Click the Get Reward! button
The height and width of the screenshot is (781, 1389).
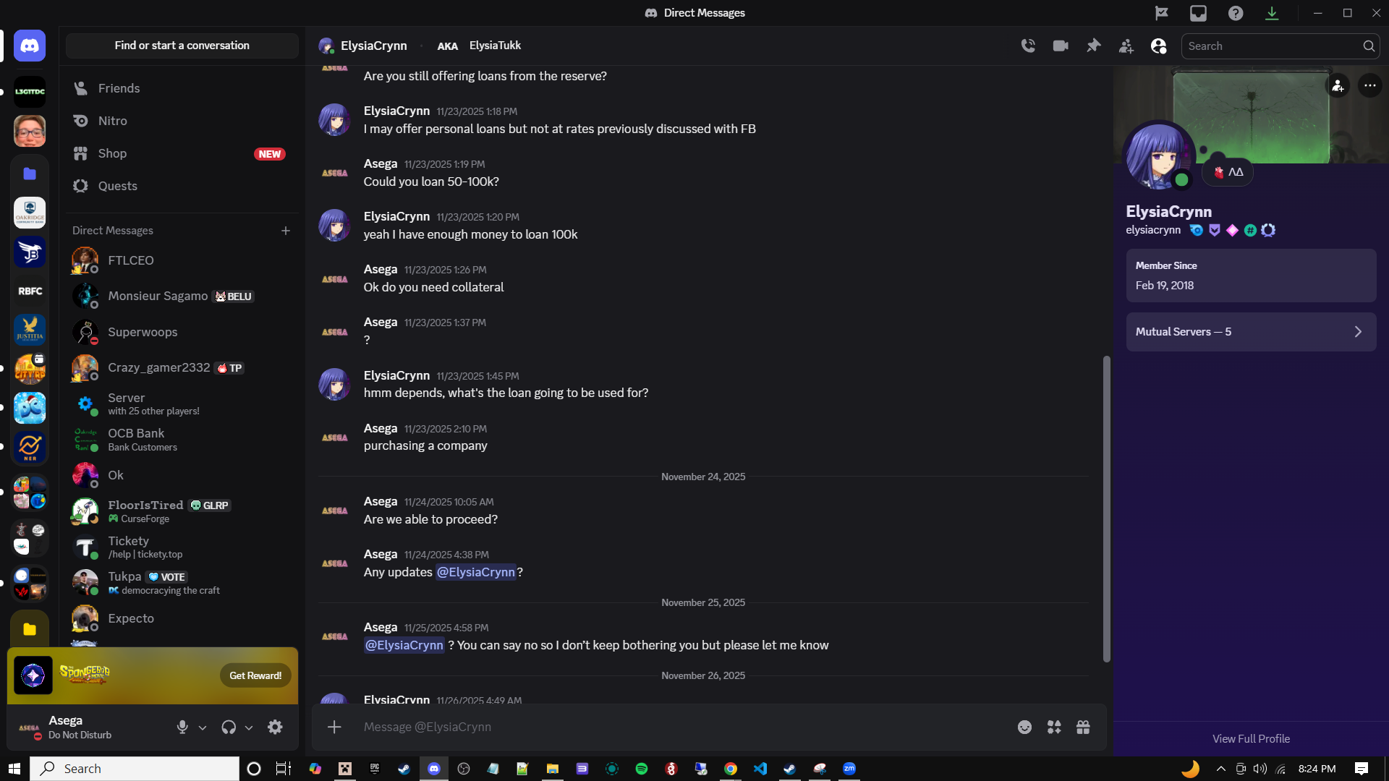pos(255,675)
